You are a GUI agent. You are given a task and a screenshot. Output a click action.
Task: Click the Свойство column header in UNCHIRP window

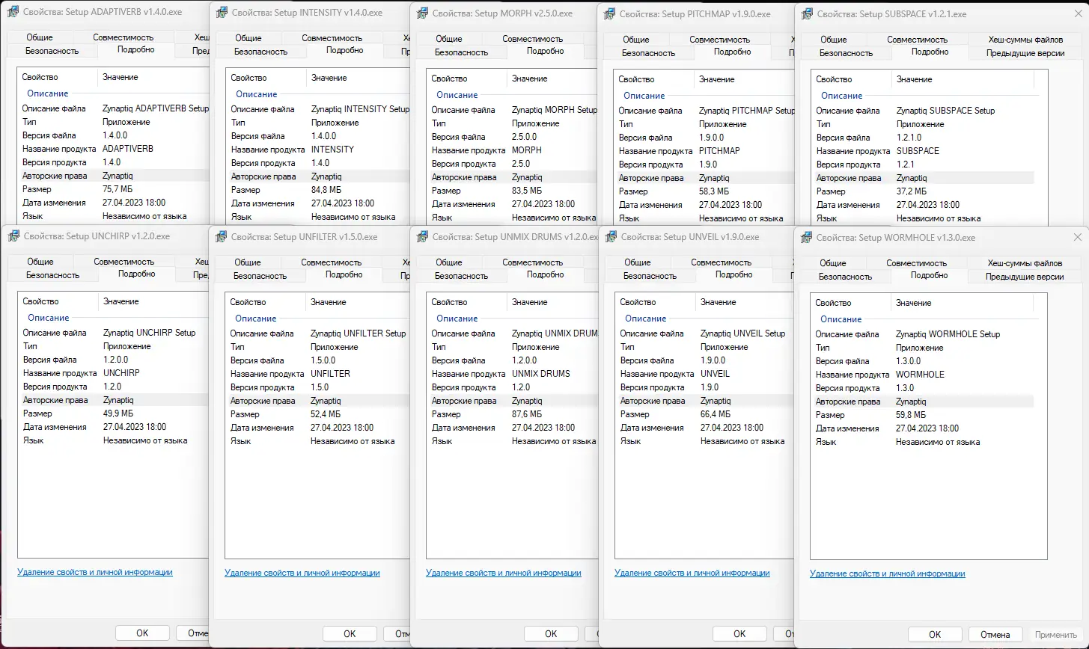[x=58, y=301]
